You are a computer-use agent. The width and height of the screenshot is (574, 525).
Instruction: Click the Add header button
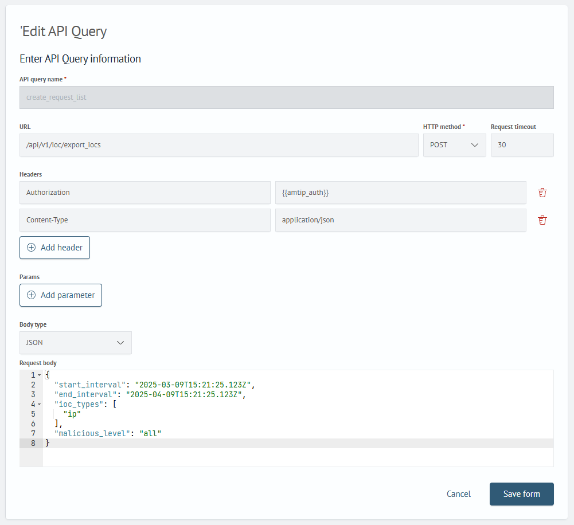[54, 248]
